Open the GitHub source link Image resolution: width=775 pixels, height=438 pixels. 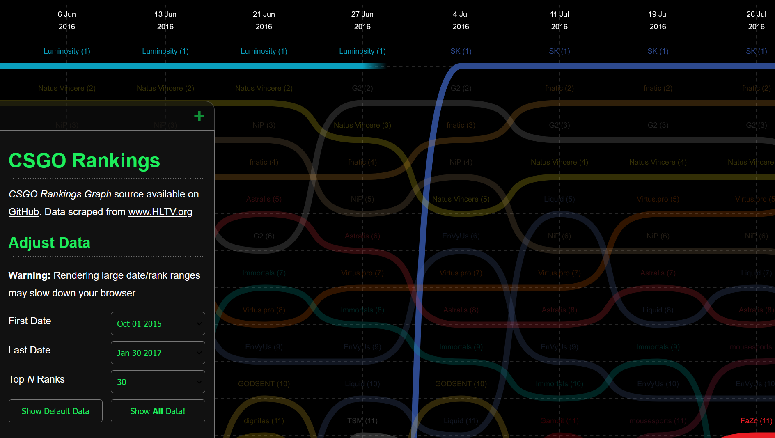pos(24,212)
